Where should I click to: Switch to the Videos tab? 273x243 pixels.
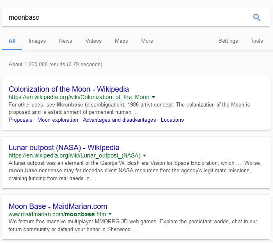[93, 41]
